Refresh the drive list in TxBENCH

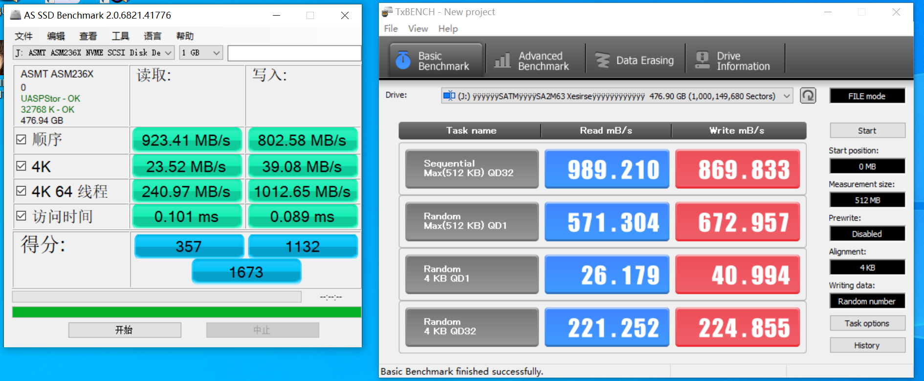click(808, 96)
